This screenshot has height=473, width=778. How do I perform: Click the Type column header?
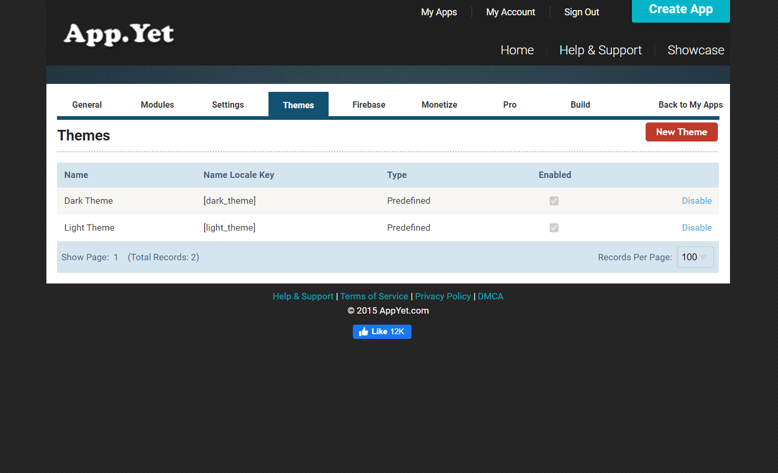[x=397, y=175]
